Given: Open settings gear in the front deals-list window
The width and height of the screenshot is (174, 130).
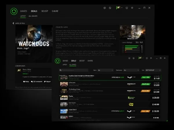Looking at the screenshot, I should click(151, 58).
